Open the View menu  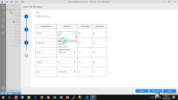click(x=17, y=2)
